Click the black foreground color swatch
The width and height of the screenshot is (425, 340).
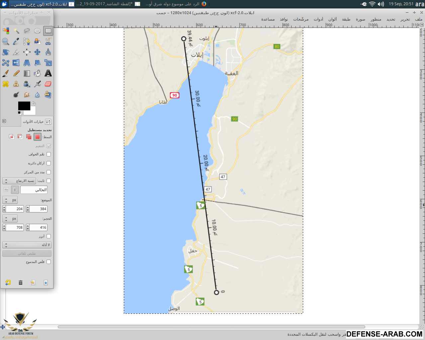pyautogui.click(x=23, y=106)
